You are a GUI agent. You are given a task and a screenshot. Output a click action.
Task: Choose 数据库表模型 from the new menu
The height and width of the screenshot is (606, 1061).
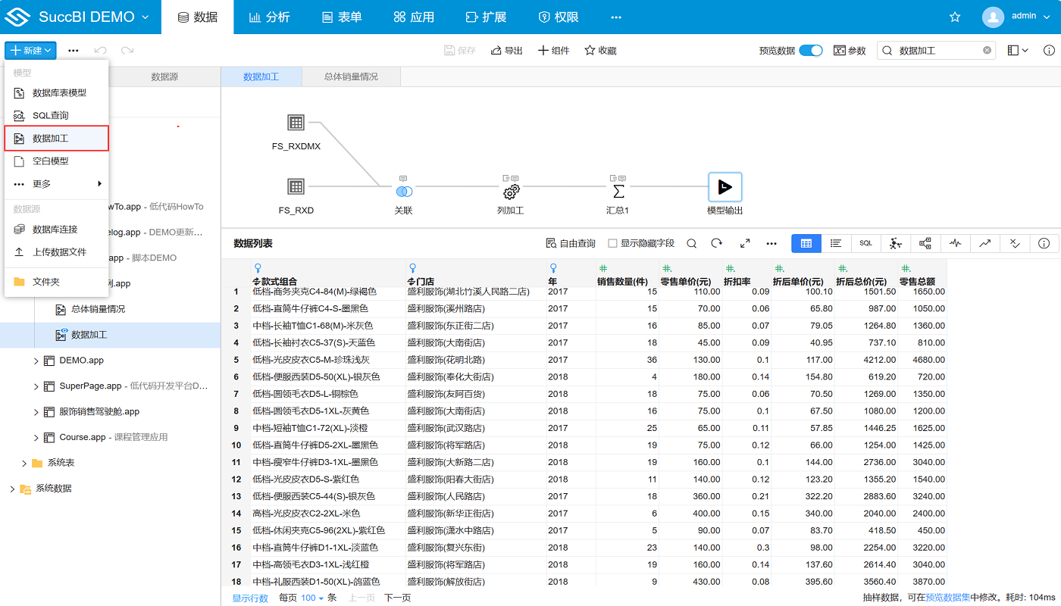click(x=58, y=92)
